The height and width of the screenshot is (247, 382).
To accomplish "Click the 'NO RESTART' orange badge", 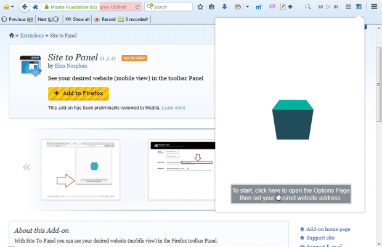I will pos(134,58).
